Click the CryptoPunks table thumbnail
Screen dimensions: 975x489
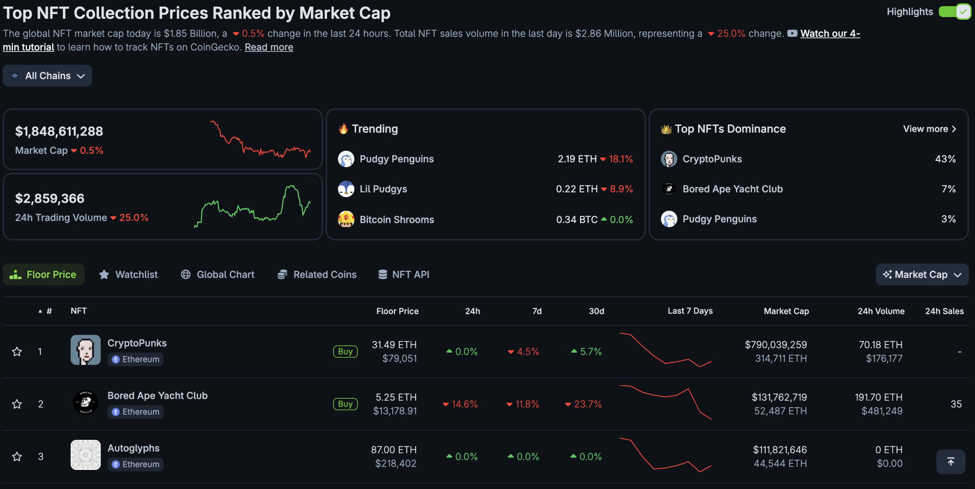tap(86, 350)
